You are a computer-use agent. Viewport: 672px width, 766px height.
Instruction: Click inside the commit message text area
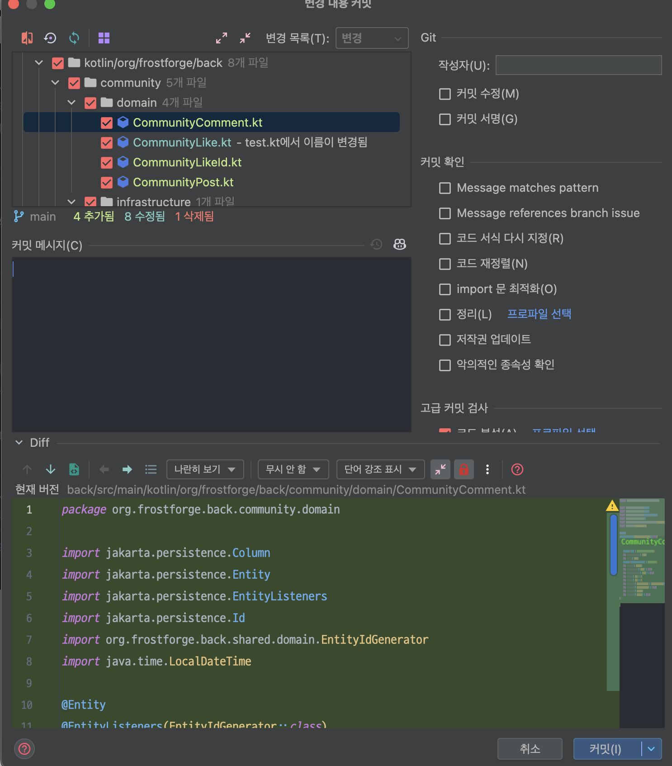point(211,345)
